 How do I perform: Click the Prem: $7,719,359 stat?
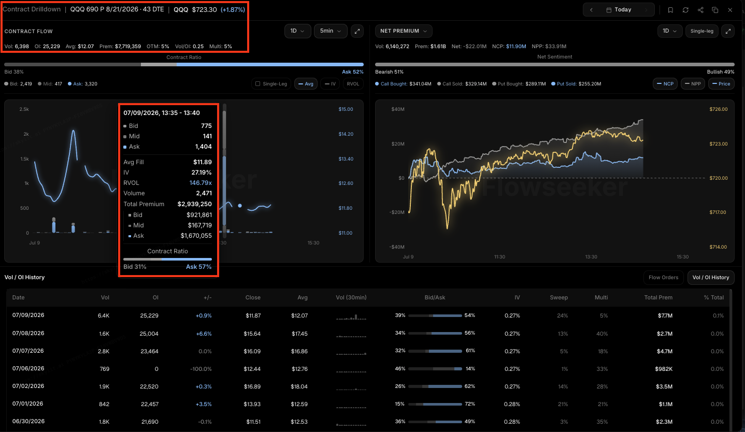120,47
